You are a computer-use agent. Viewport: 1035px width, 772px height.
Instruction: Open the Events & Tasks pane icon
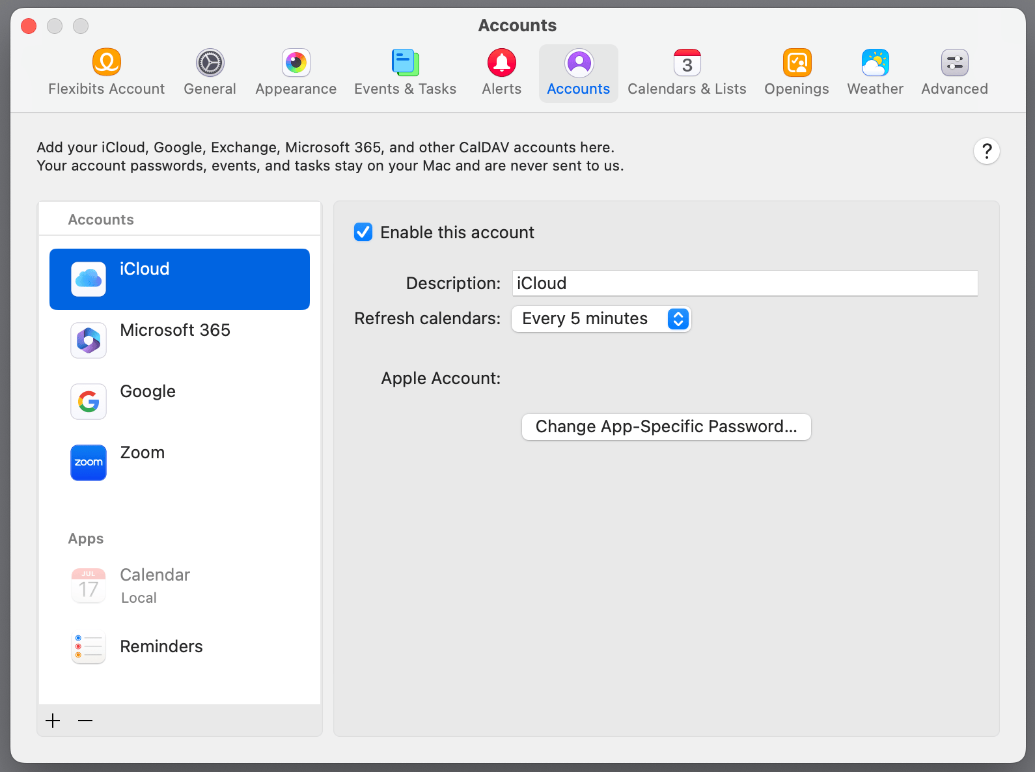pyautogui.click(x=405, y=62)
